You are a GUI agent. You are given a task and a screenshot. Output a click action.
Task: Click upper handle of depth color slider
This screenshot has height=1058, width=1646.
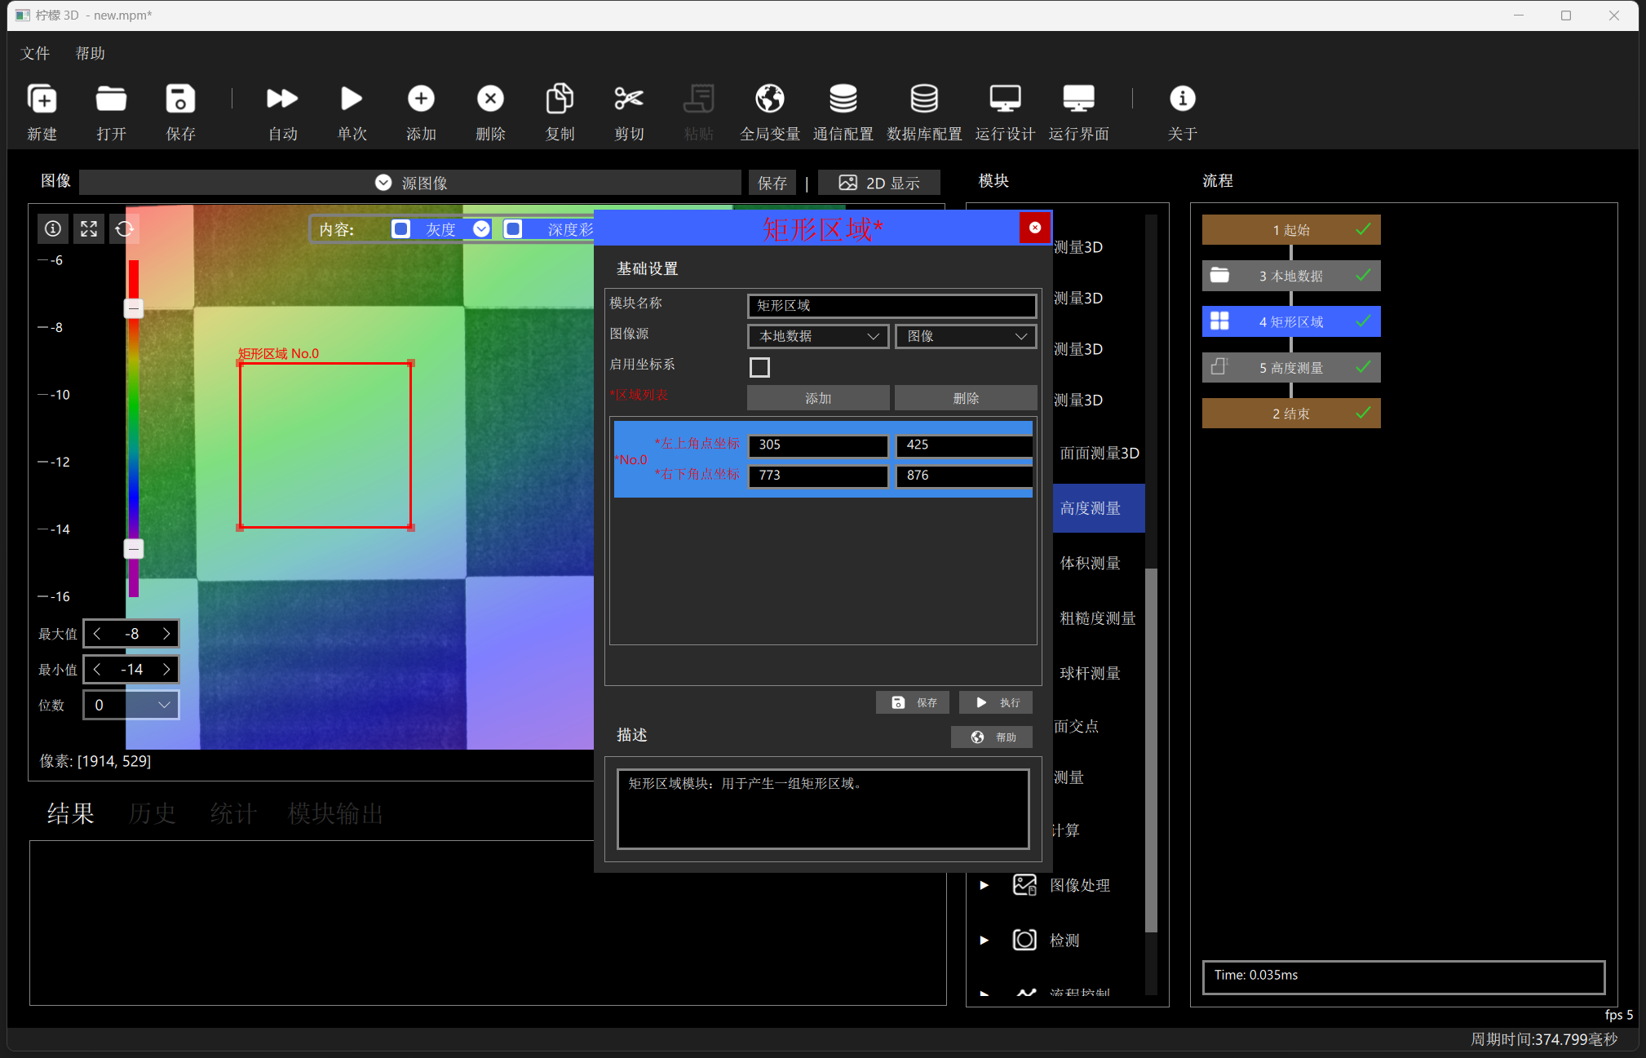[134, 308]
